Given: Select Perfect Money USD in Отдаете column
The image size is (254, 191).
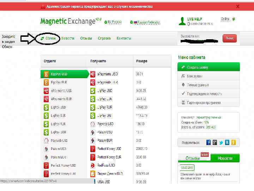Looking at the screenshot, I should pos(60,165).
